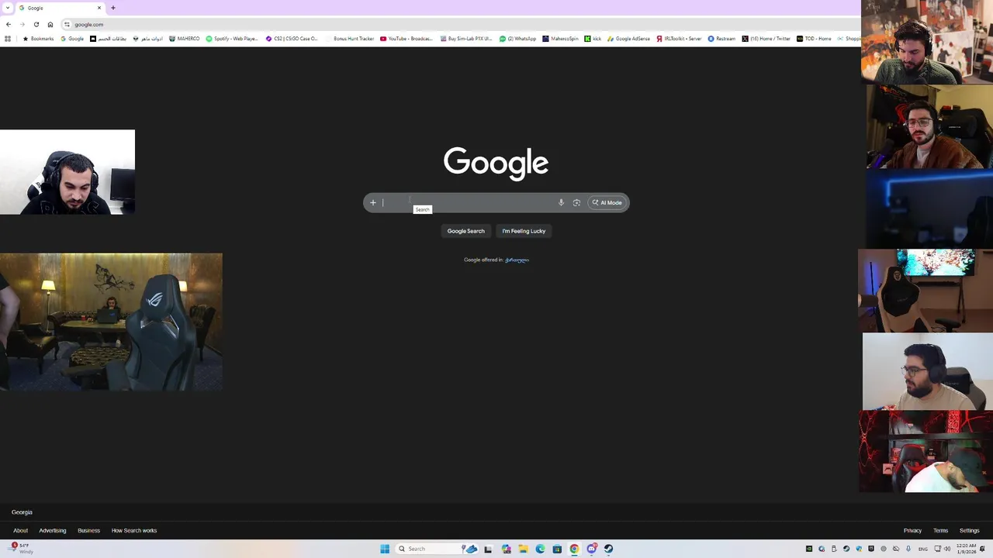Open the kick bookmark
The image size is (993, 558).
click(x=593, y=39)
